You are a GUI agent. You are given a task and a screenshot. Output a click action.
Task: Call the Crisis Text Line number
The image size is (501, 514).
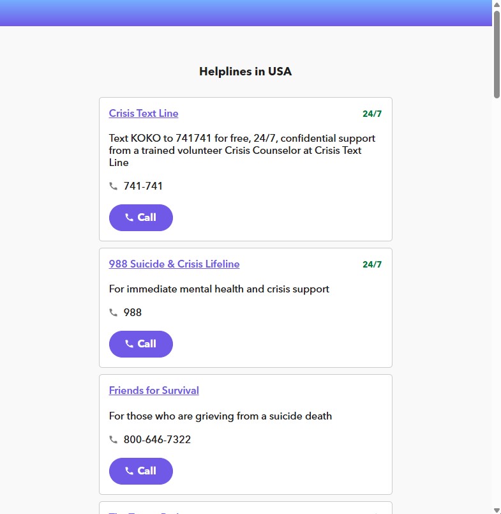[141, 218]
